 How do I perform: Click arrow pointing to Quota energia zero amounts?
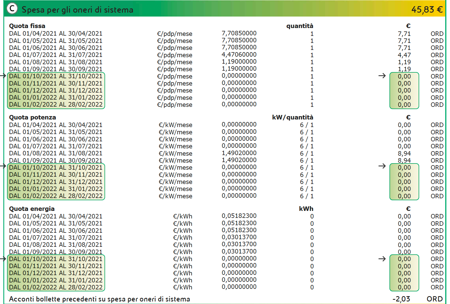point(382,259)
